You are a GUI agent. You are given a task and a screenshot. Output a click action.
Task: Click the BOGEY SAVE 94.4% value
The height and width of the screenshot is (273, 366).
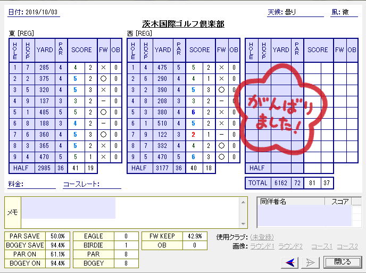[57, 245]
